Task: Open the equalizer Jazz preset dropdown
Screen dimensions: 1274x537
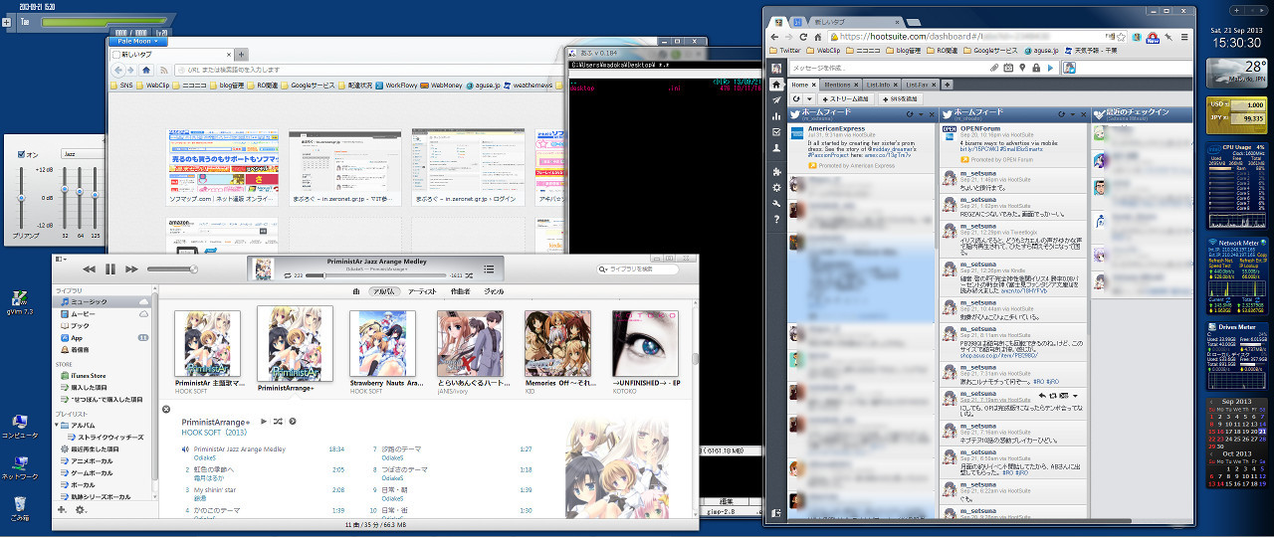Action: (x=85, y=154)
